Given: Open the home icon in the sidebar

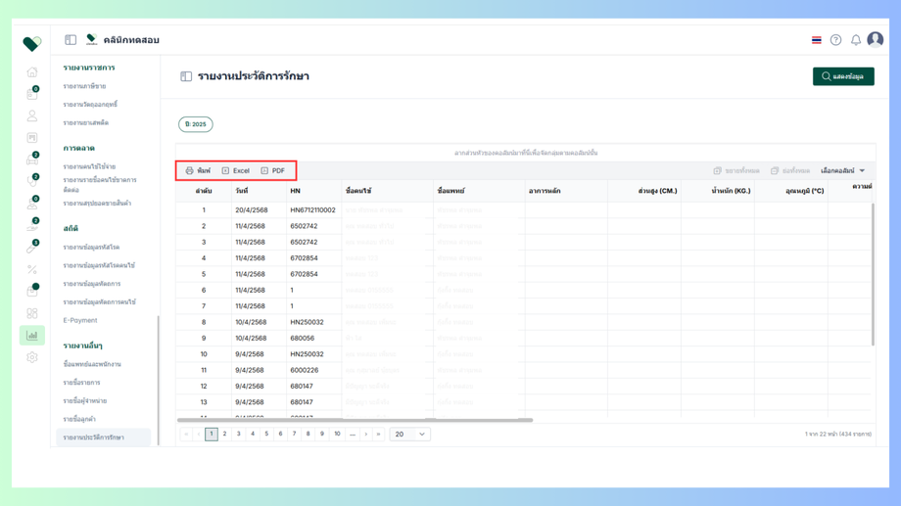Looking at the screenshot, I should 32,71.
